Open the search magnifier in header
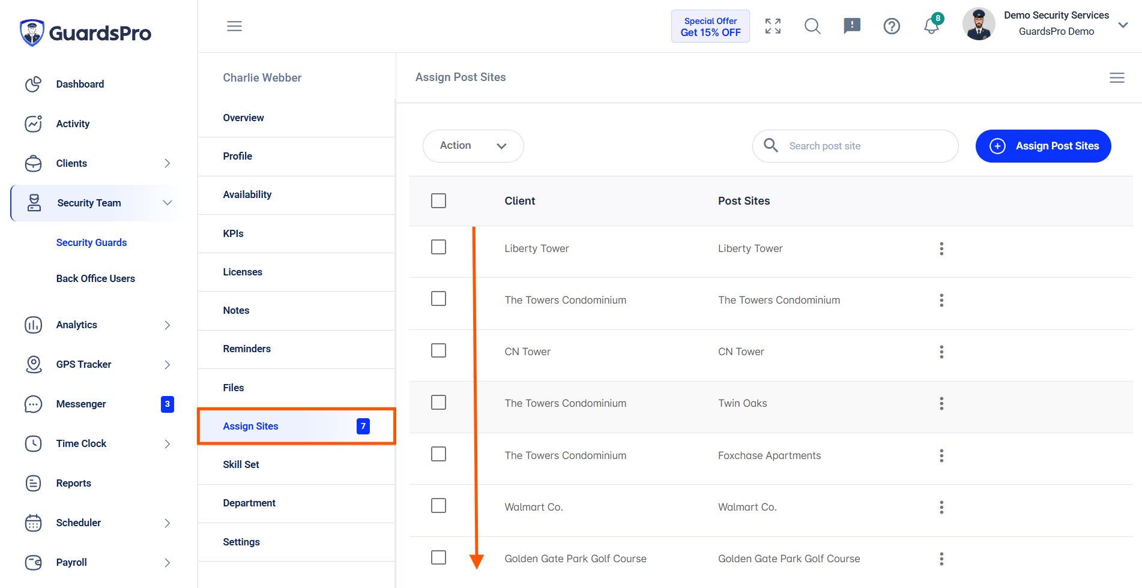 812,26
